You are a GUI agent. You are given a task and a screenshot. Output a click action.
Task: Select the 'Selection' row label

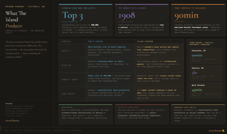coord(66,65)
